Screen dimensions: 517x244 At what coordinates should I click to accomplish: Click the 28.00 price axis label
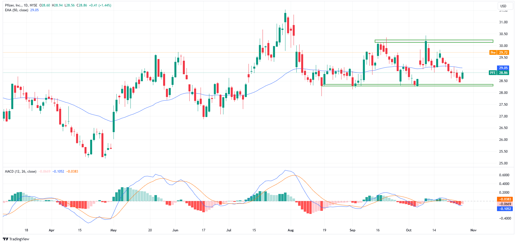click(503, 93)
